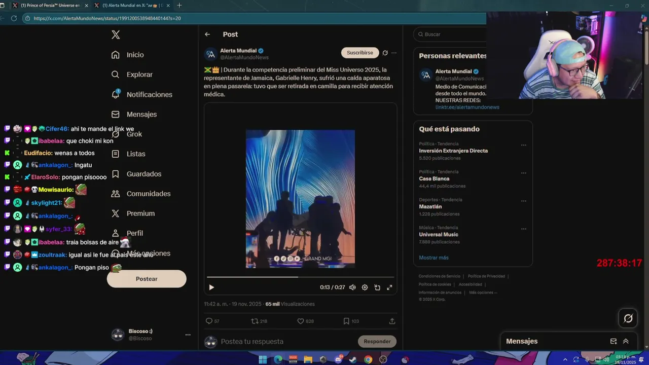649x365 pixels.
Task: Play the Miss Universo video
Action: [x=211, y=287]
